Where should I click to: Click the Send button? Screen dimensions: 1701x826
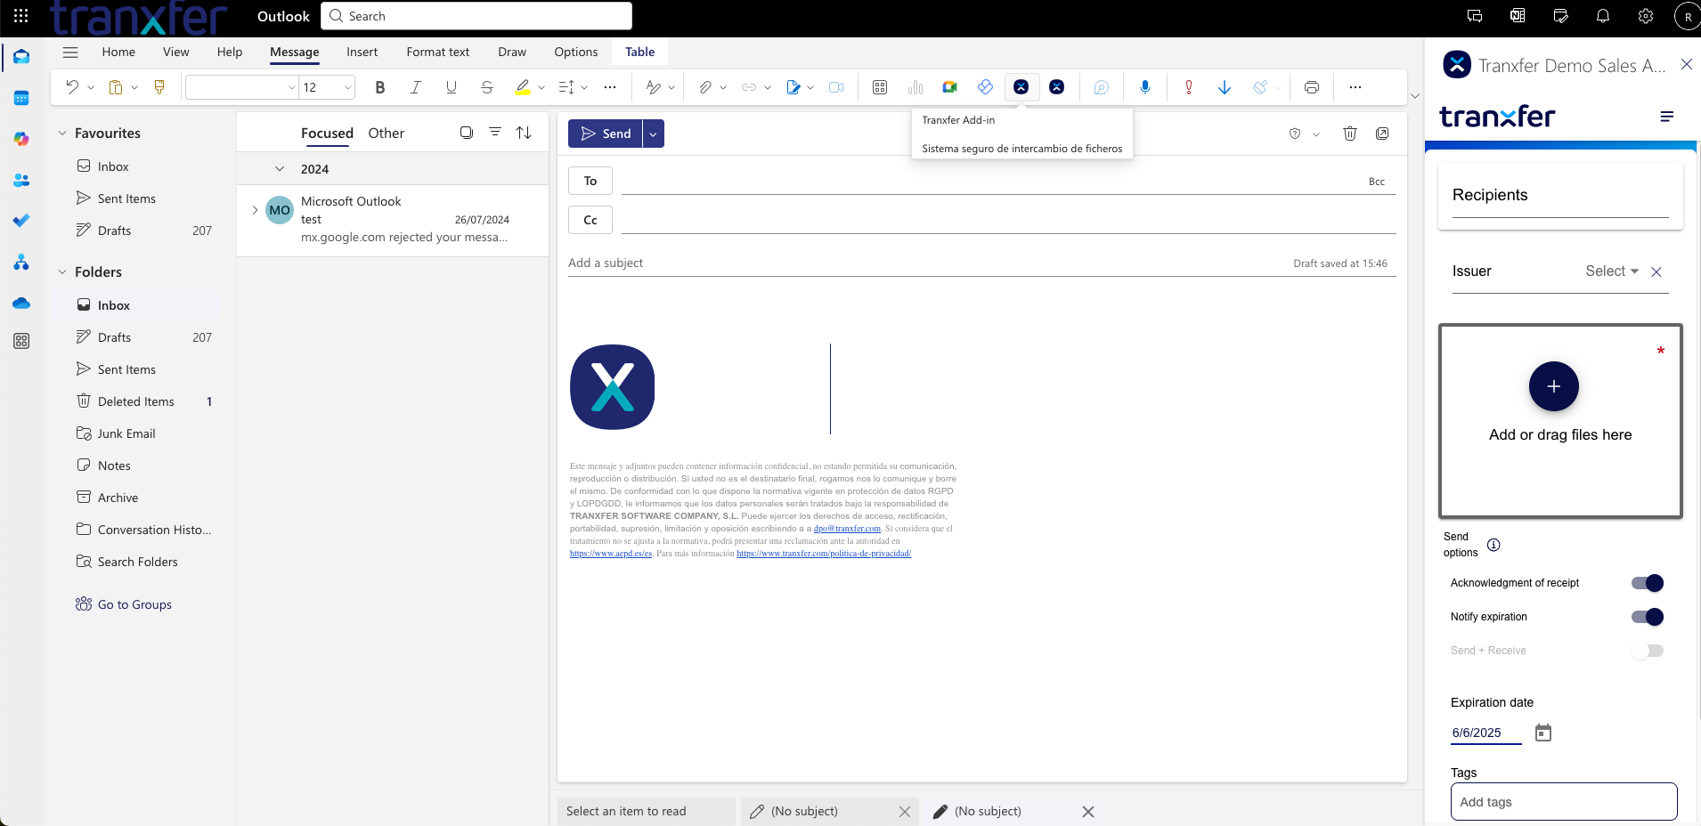(x=606, y=134)
